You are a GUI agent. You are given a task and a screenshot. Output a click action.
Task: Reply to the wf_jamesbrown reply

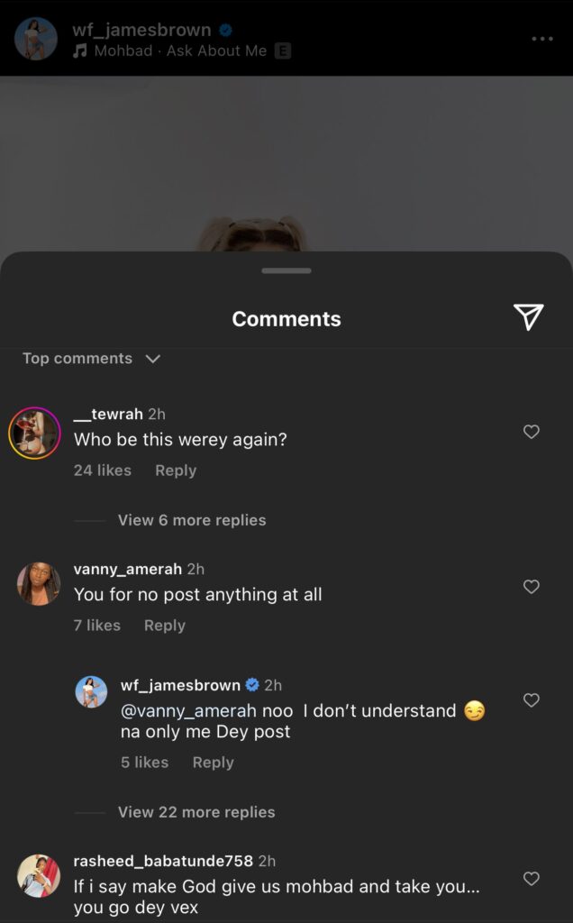[x=213, y=763]
